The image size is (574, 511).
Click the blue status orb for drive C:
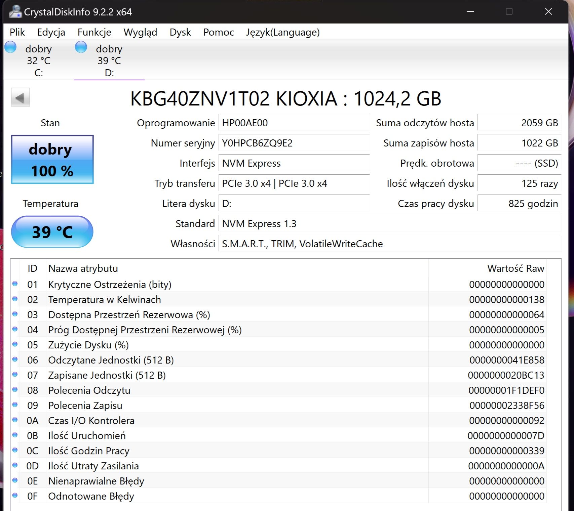tap(10, 47)
